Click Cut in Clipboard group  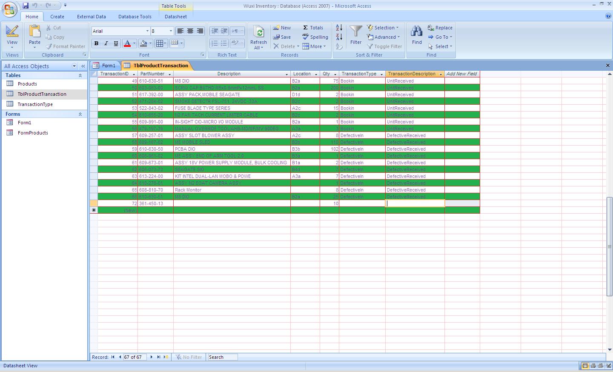click(x=53, y=28)
